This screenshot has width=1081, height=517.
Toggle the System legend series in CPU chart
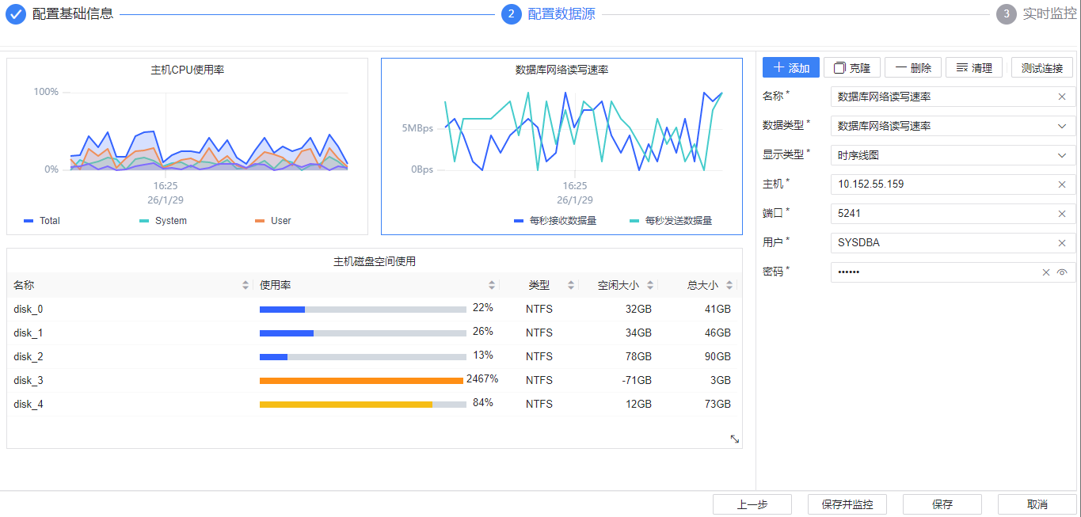point(163,221)
